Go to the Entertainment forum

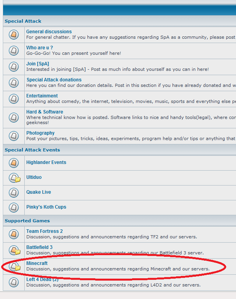click(x=42, y=96)
